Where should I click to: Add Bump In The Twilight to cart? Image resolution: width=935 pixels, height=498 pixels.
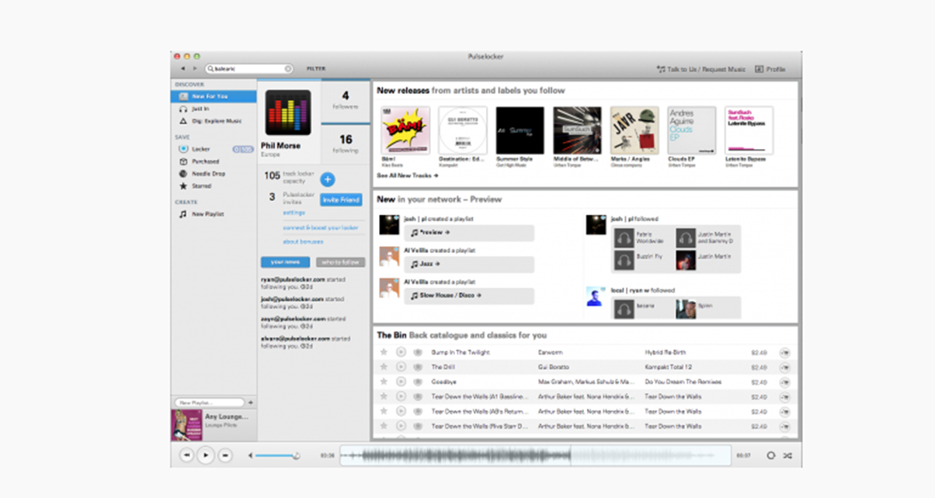point(784,352)
